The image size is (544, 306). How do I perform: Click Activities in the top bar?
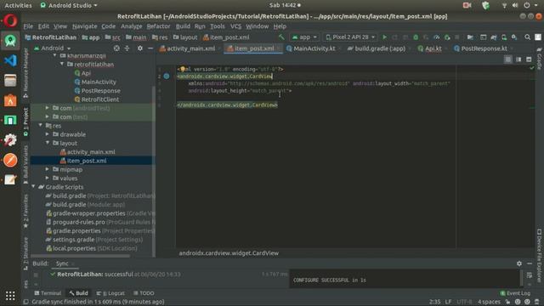click(x=18, y=5)
